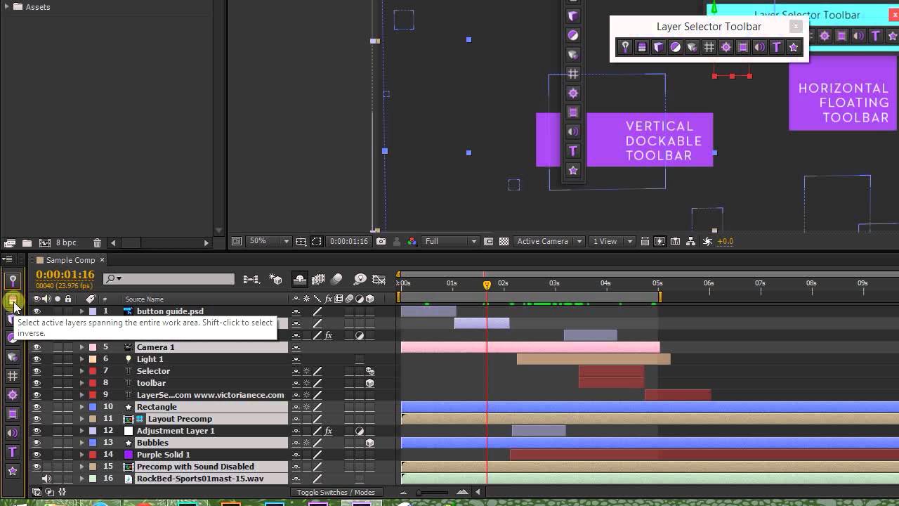Click the timeline button in viewer bar
The width and height of the screenshot is (899, 506).
pos(675,241)
